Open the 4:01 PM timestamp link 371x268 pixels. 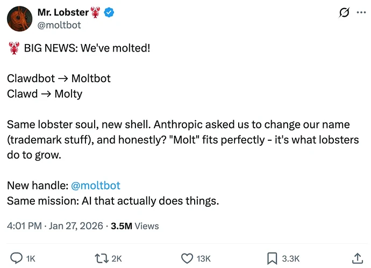click(x=24, y=226)
